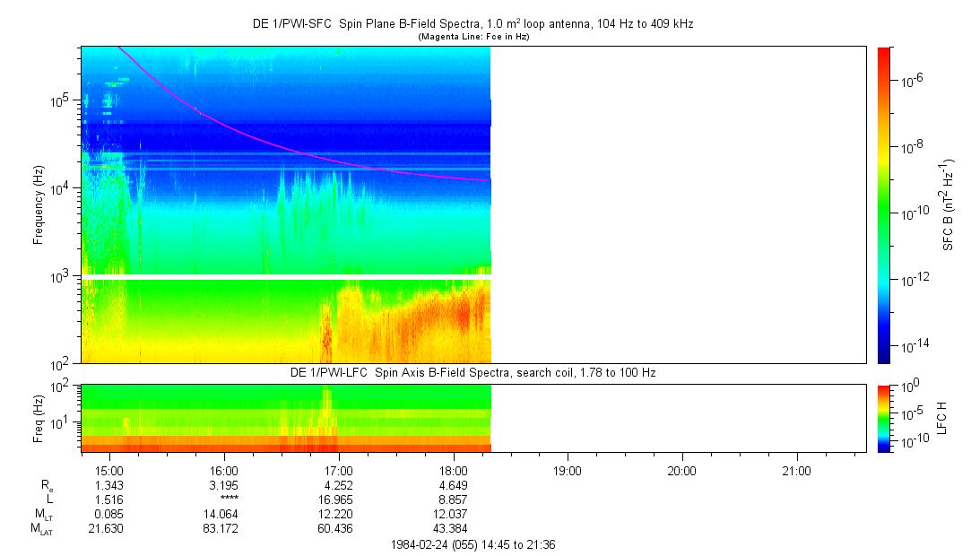
Task: Click the DE 1/PWI-SFC plot title
Action: click(472, 24)
